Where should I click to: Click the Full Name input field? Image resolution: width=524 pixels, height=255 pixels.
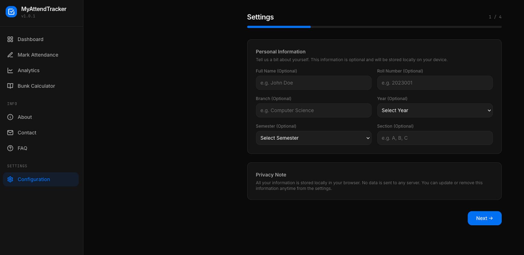313,83
